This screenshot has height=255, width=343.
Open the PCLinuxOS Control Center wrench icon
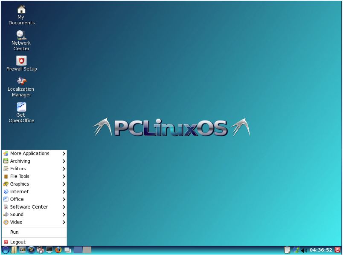(32, 250)
